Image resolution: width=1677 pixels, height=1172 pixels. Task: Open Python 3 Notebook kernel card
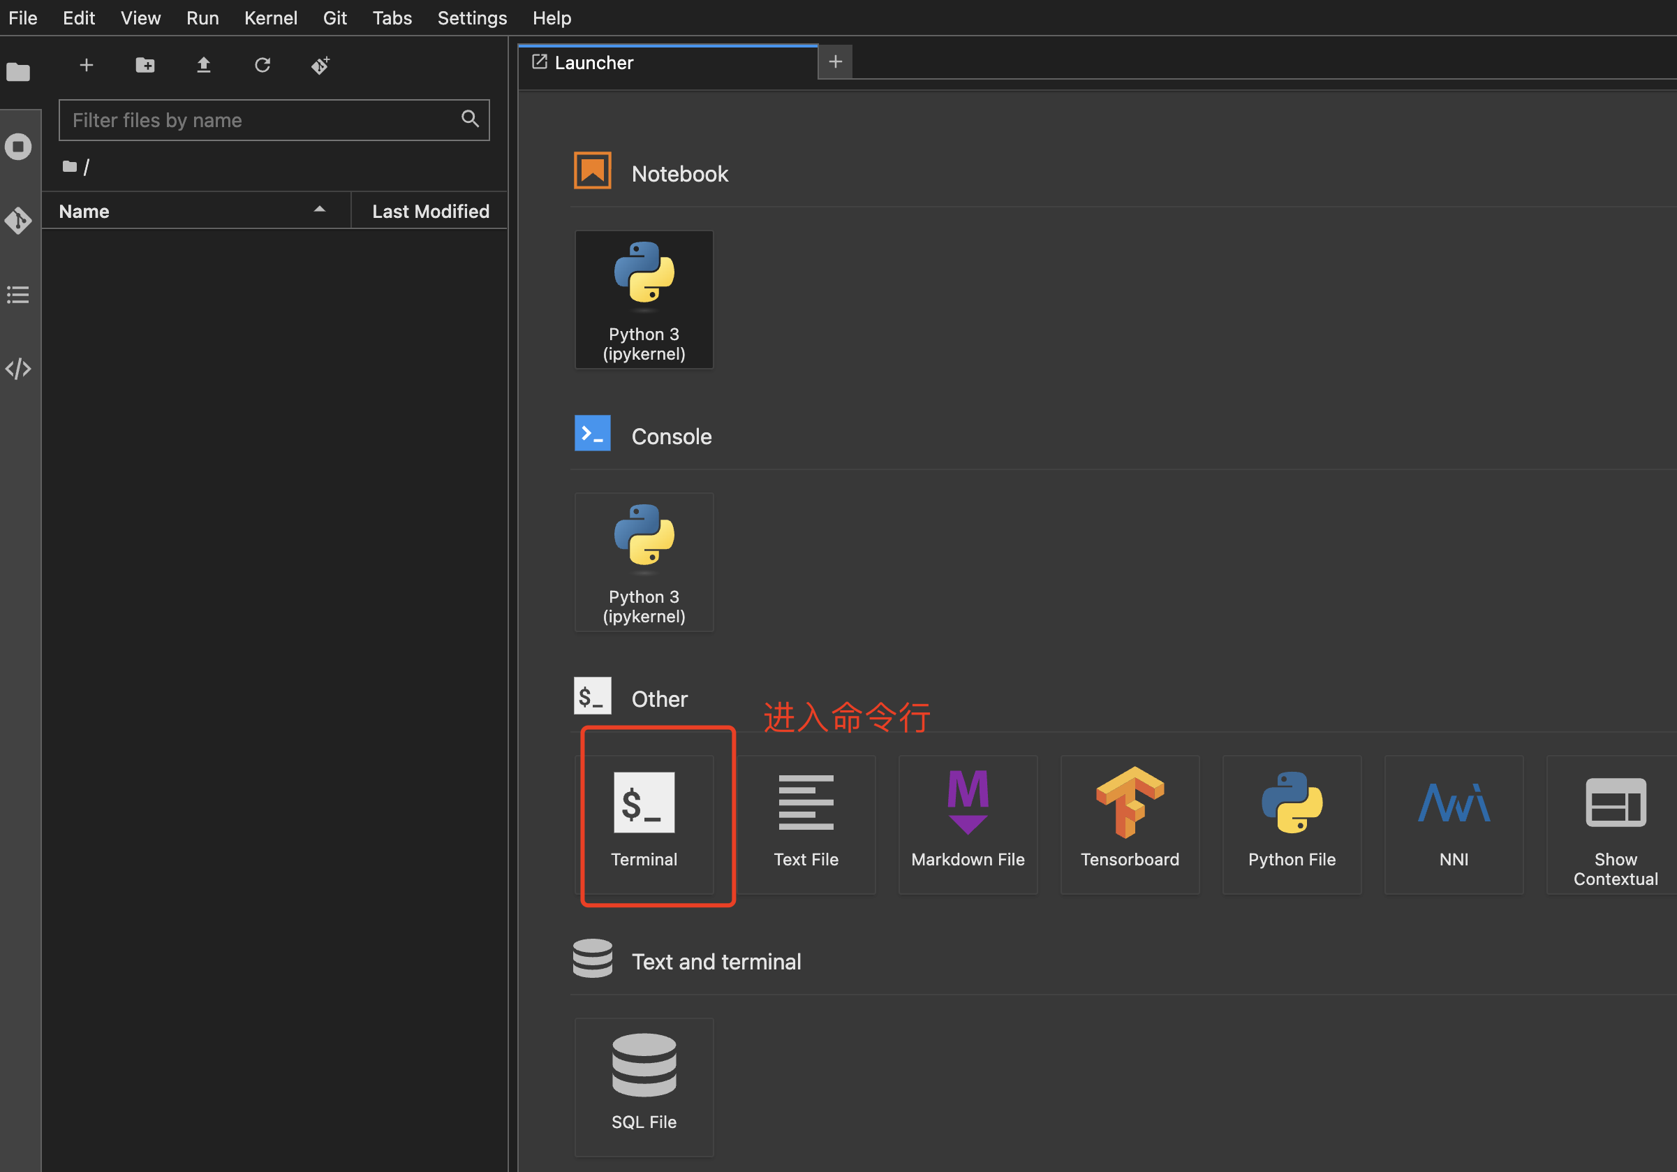[x=644, y=300]
